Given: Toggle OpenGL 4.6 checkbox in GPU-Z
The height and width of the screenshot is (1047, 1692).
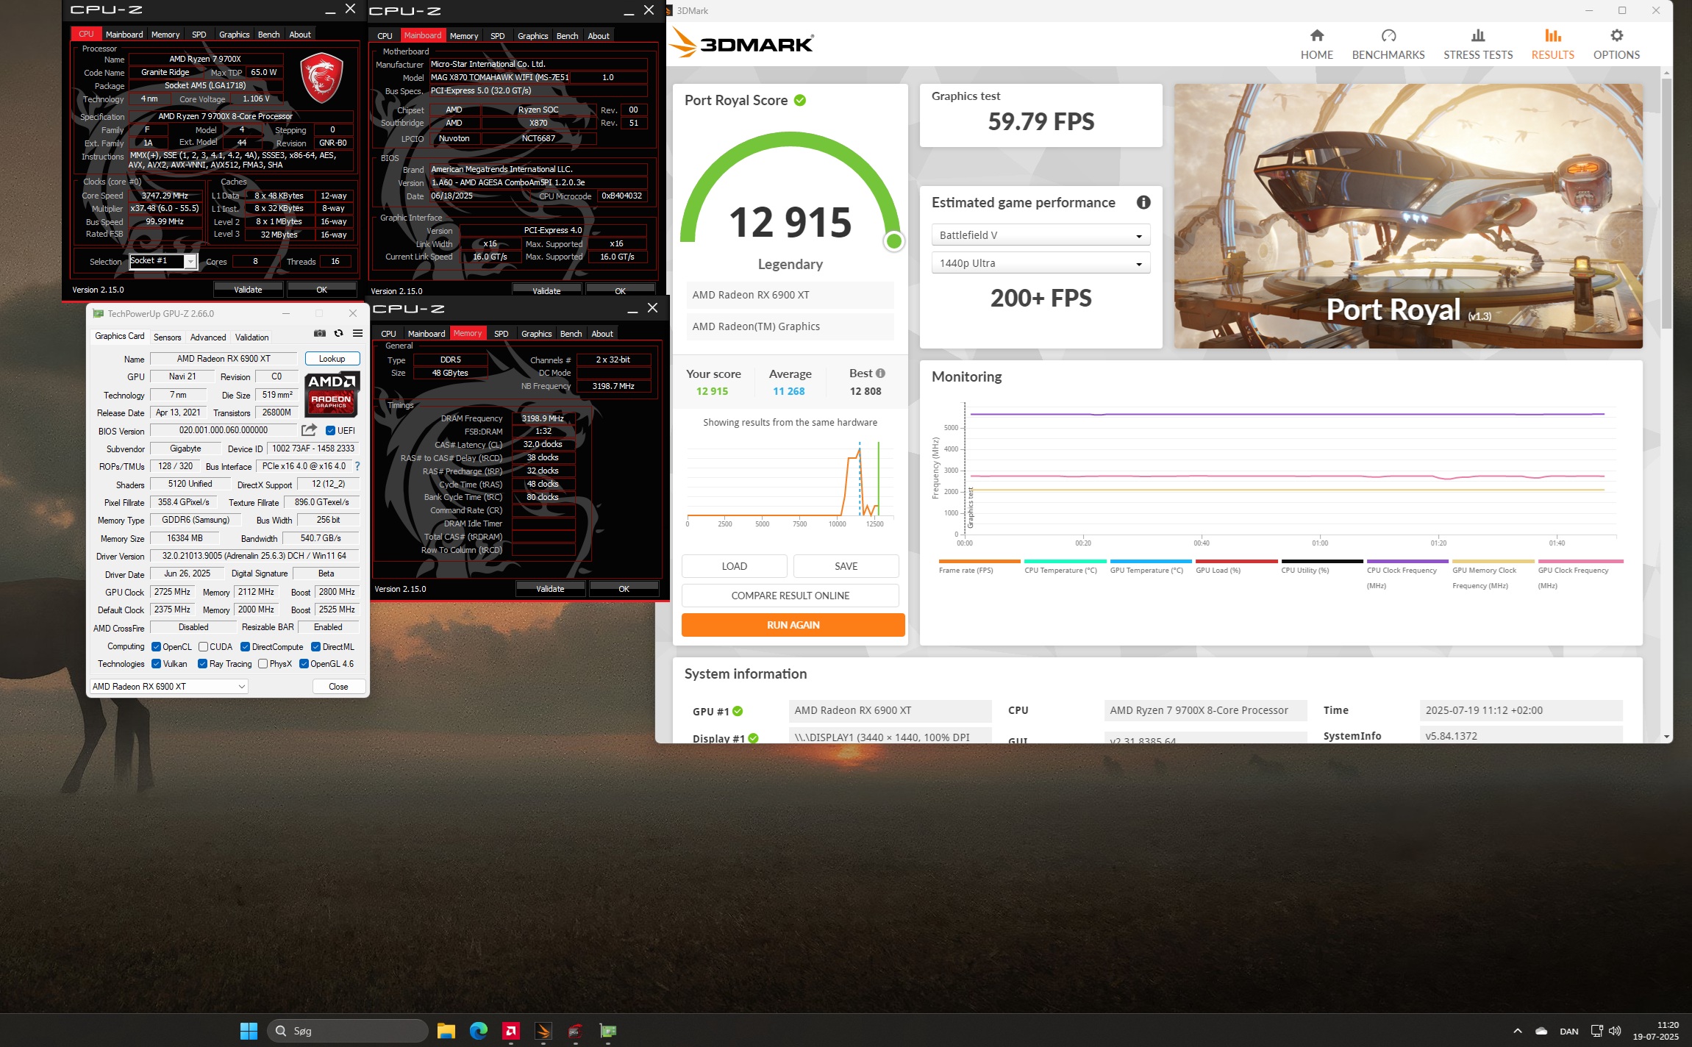Looking at the screenshot, I should [304, 664].
